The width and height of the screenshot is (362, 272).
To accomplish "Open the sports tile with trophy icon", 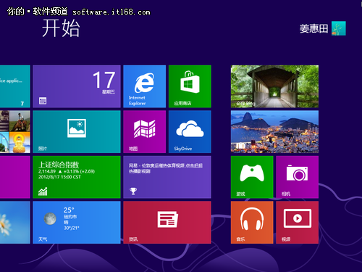I will (x=167, y=177).
